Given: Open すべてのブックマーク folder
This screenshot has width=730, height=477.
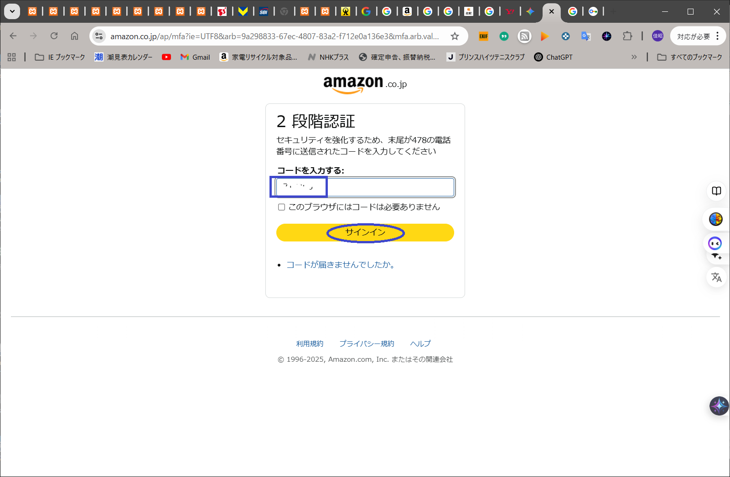Looking at the screenshot, I should [x=689, y=57].
